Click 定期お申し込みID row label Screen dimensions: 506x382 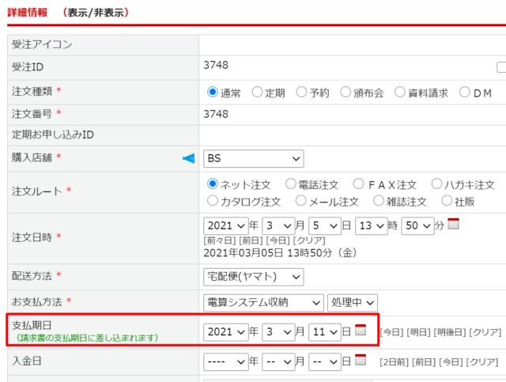click(53, 134)
